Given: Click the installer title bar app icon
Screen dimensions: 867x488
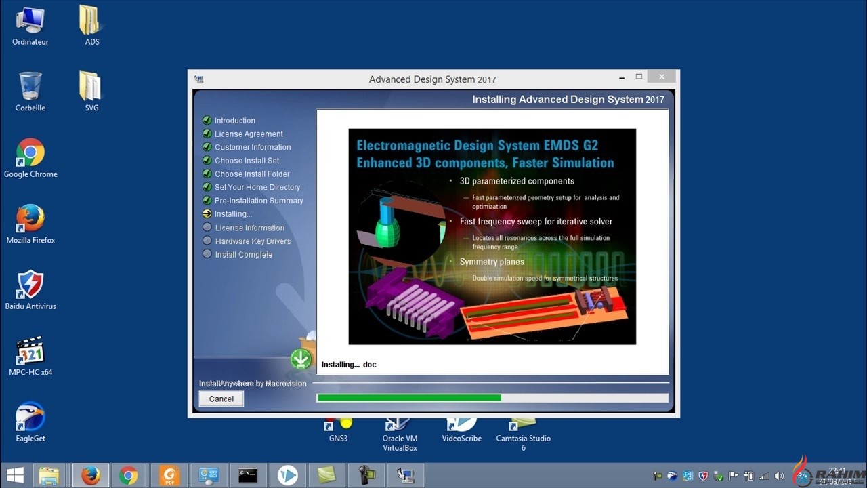Looking at the screenshot, I should (198, 79).
